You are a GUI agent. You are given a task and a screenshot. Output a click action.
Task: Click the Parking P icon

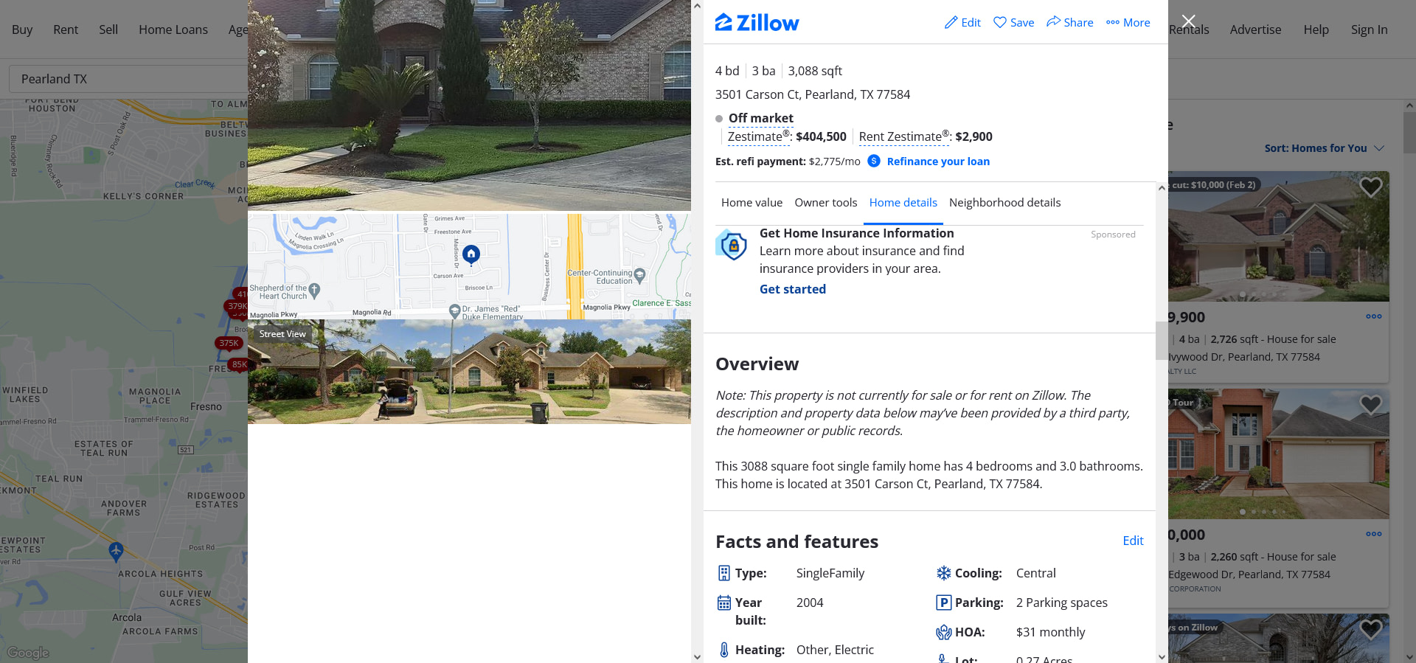[x=943, y=603]
